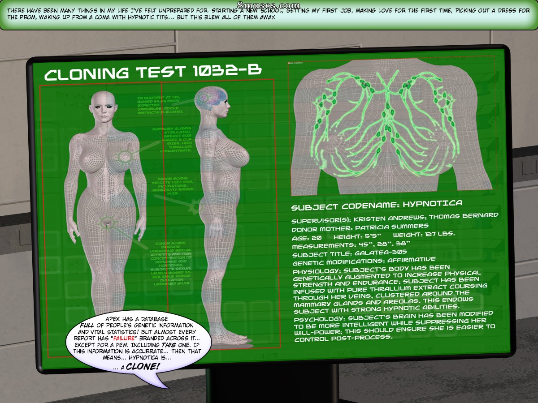Screen dimensions: 538x403
Task: Click the "CLONING TEST 1032-B" title
Action: 153,72
